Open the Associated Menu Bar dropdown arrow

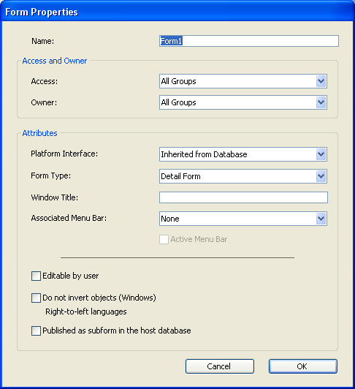321,219
